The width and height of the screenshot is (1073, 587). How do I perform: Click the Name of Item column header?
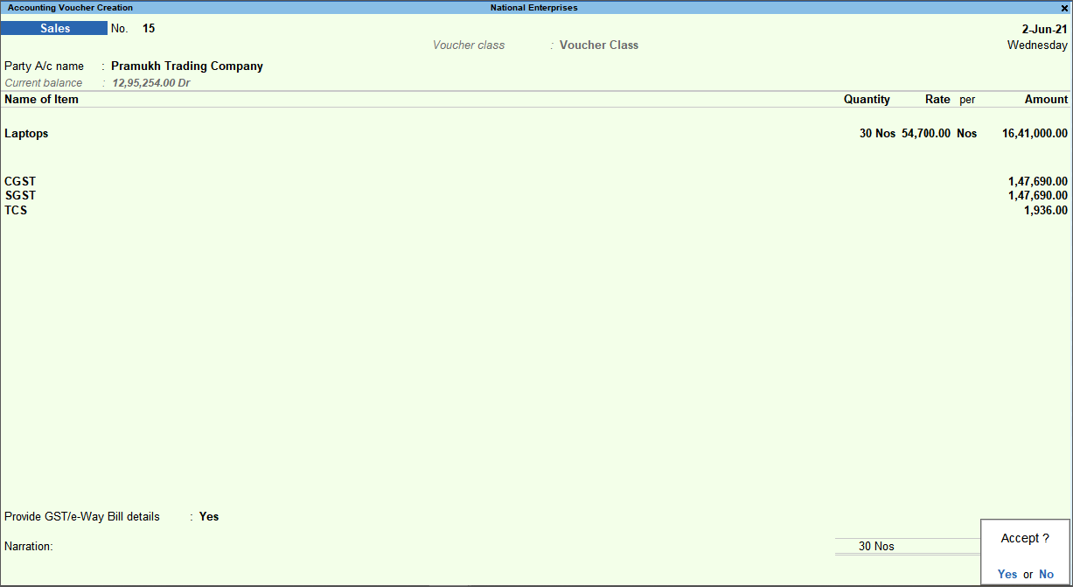point(41,99)
